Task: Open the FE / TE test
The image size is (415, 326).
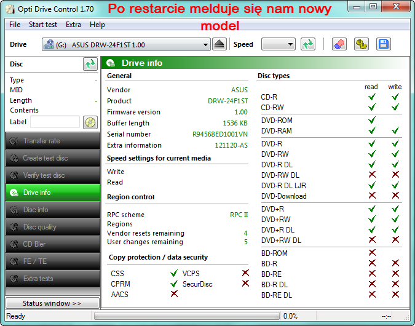Action: tap(53, 261)
